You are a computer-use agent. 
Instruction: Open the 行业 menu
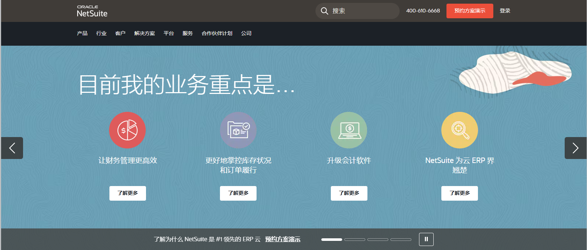101,33
